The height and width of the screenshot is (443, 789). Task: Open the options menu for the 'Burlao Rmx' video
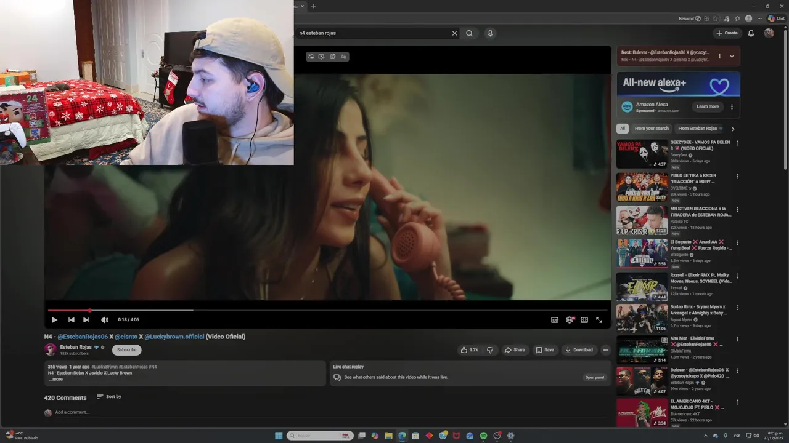click(738, 309)
